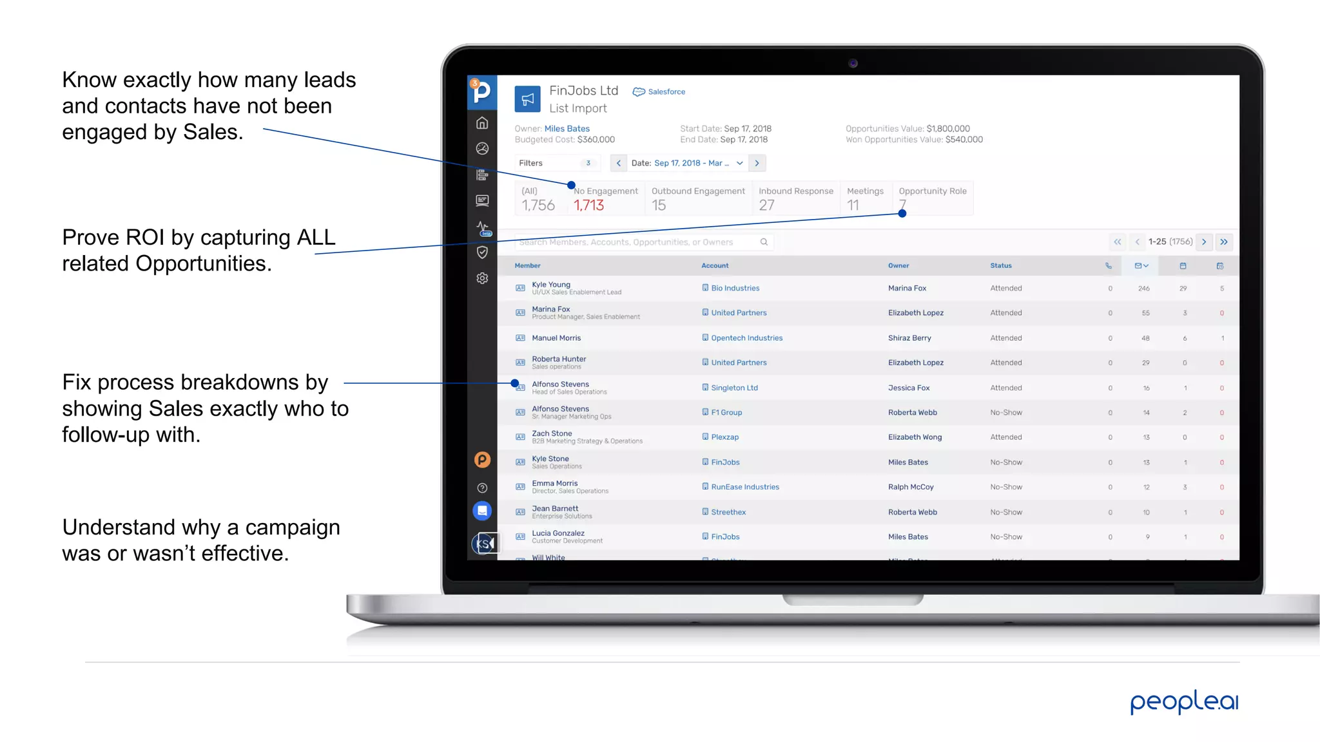Select the (All) 1,756 tab
This screenshot has width=1320, height=742.
point(540,198)
